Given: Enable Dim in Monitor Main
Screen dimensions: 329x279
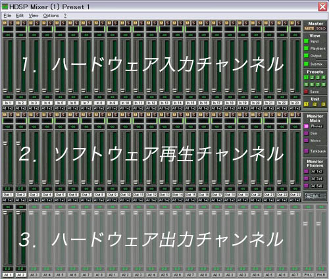Looking at the screenshot, I should [x=306, y=134].
